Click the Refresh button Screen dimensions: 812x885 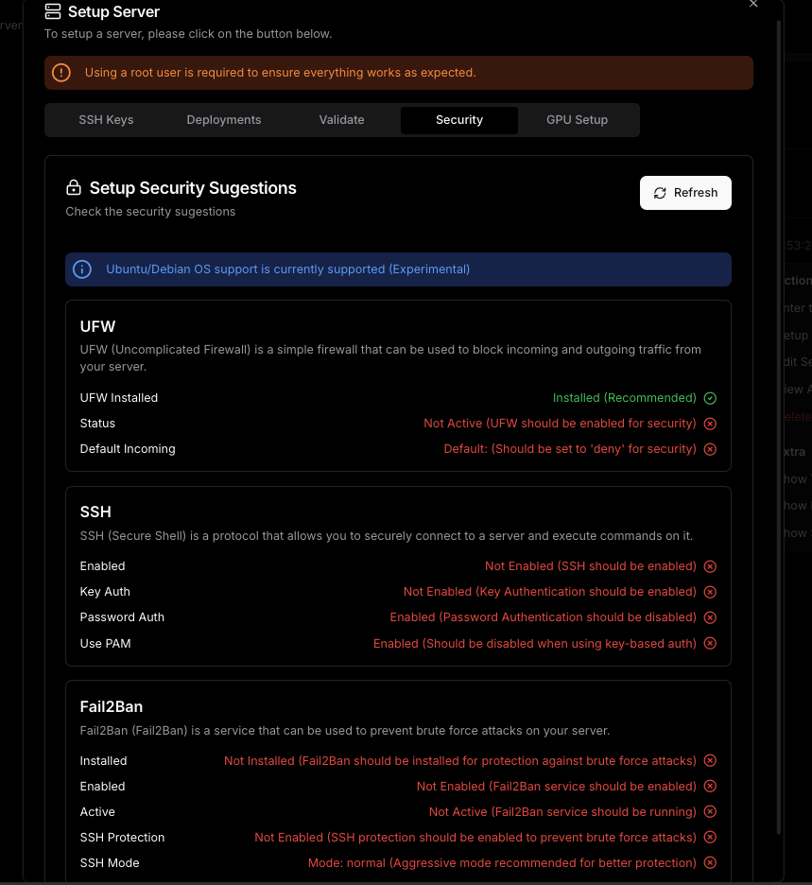(685, 193)
